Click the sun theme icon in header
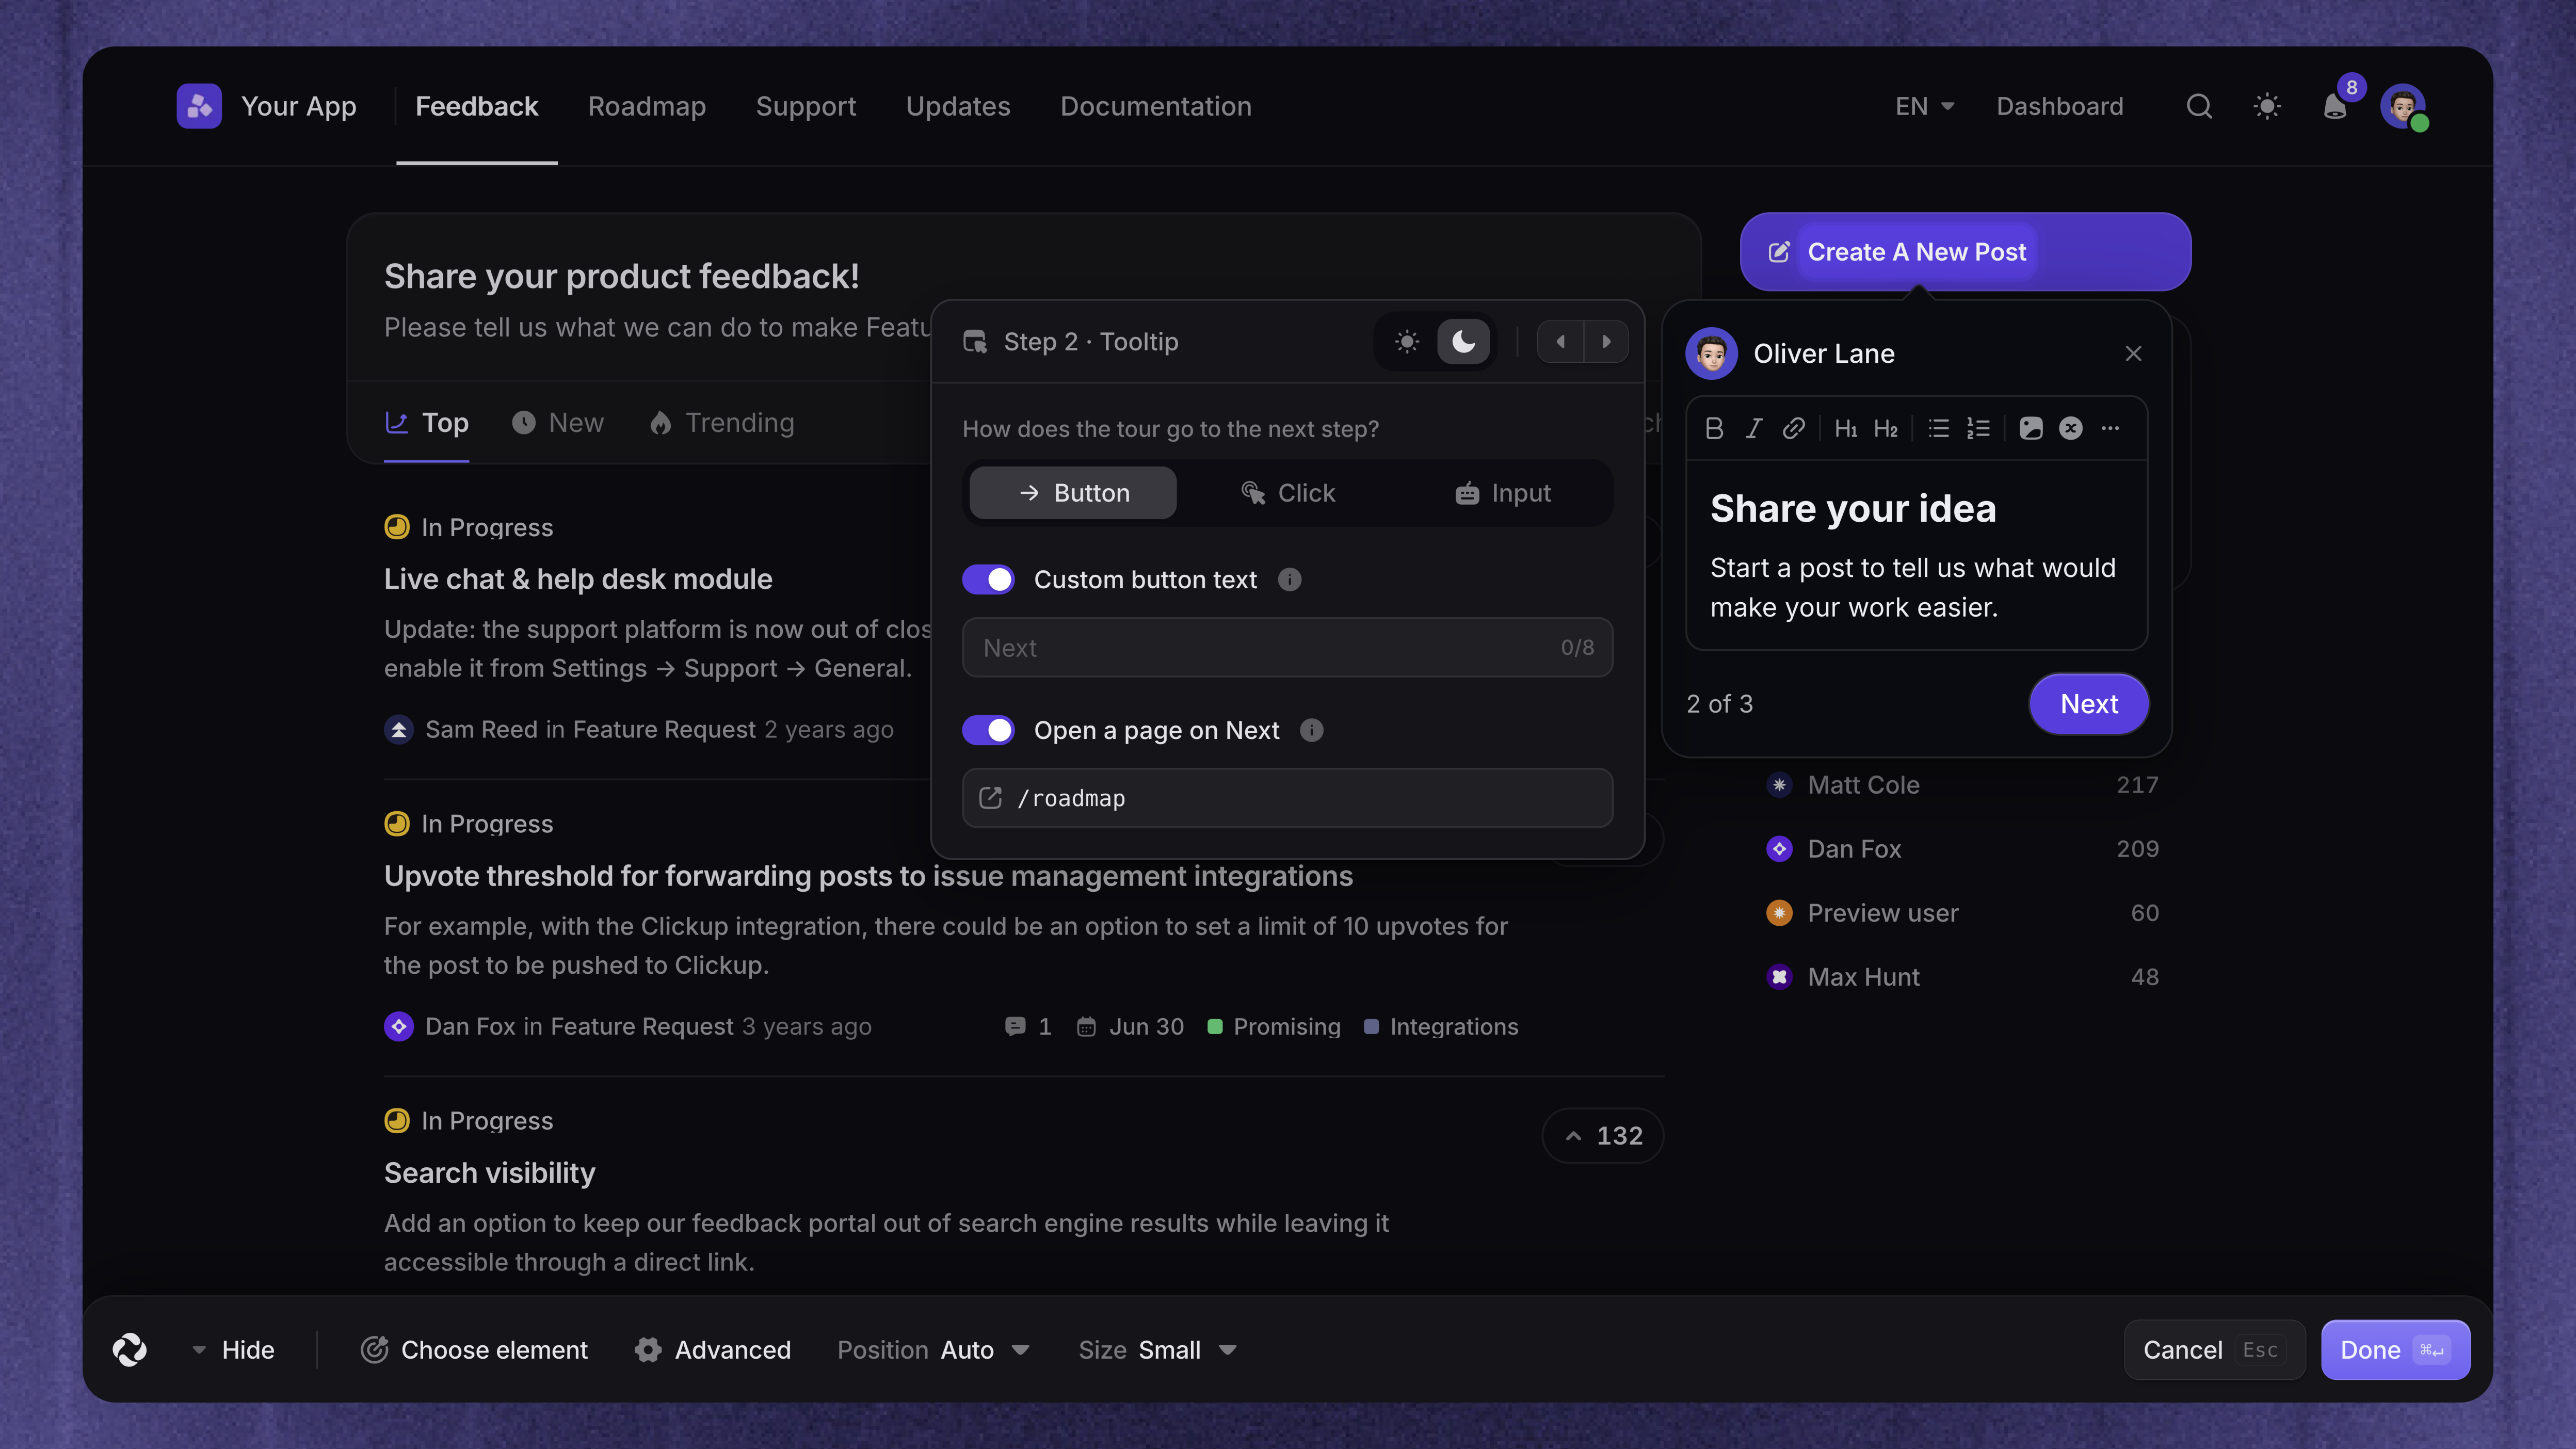This screenshot has height=1449, width=2576. click(x=2267, y=106)
